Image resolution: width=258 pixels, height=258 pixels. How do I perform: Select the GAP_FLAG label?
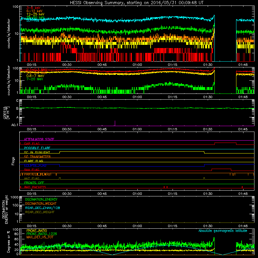[32, 144]
